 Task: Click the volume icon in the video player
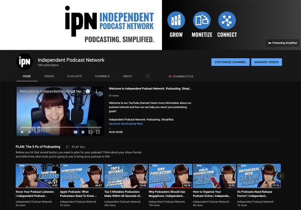[30, 132]
